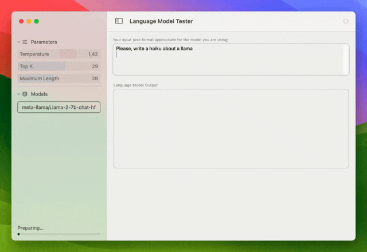This screenshot has height=252, width=367.
Task: Click the Language Model Tester title
Action: (x=161, y=21)
